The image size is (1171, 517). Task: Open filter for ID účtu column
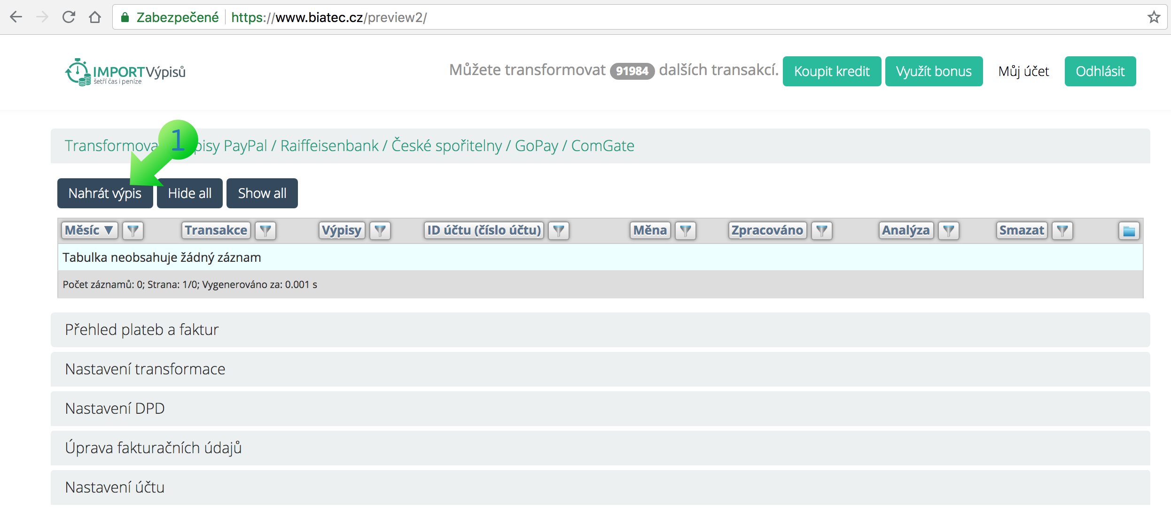559,230
